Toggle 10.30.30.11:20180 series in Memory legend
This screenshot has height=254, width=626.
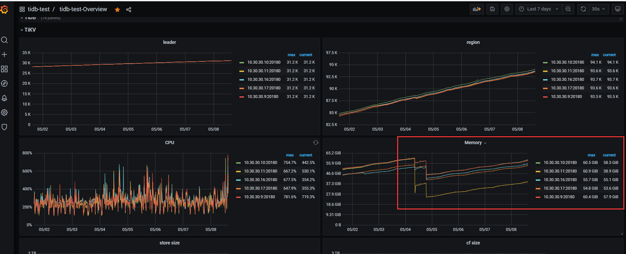[560, 171]
